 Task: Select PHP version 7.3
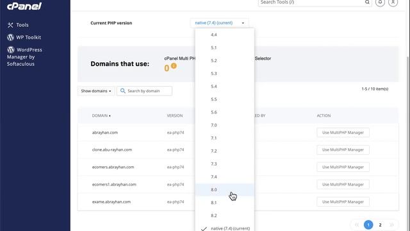coord(225,164)
